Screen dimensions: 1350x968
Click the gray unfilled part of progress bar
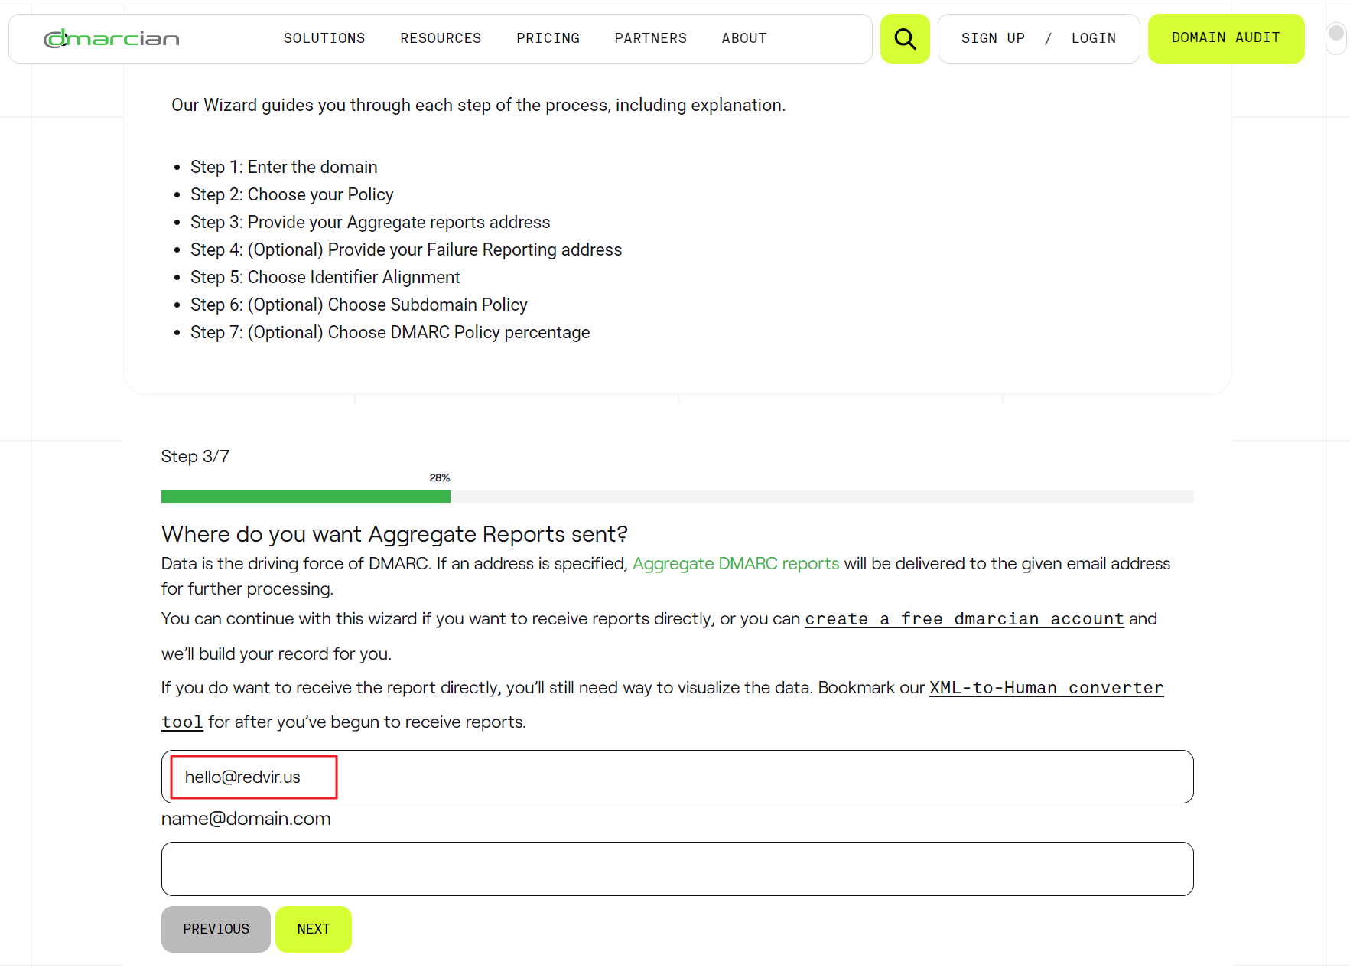click(822, 497)
